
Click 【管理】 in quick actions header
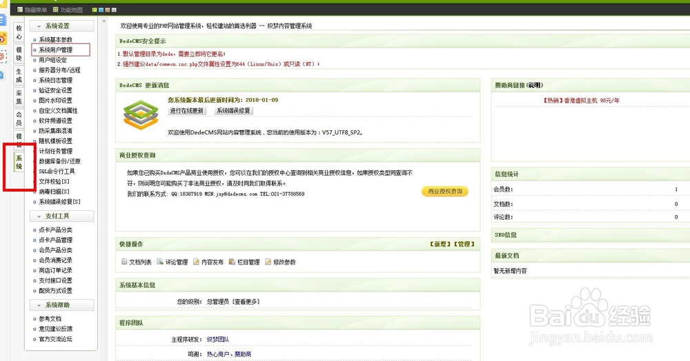[x=464, y=244]
